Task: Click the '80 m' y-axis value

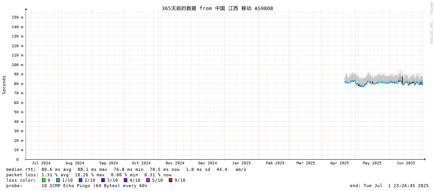Action: pyautogui.click(x=19, y=84)
